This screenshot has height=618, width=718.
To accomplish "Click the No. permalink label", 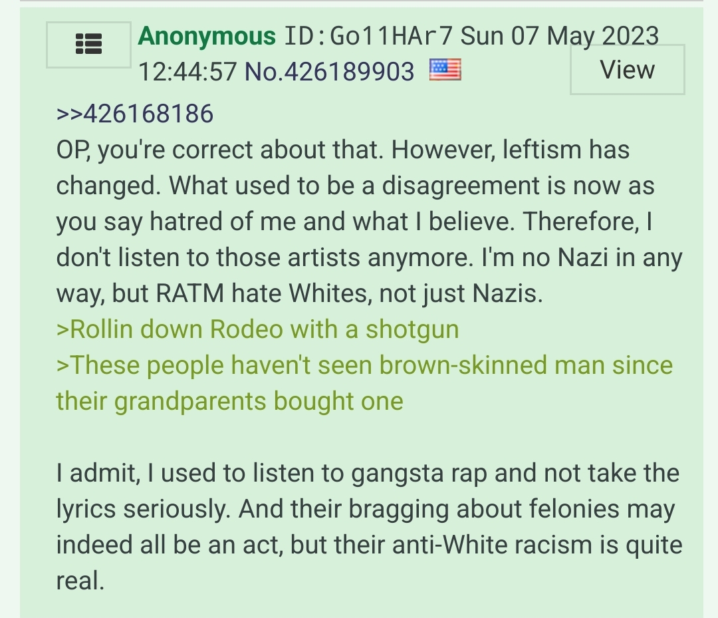I will tap(264, 71).
